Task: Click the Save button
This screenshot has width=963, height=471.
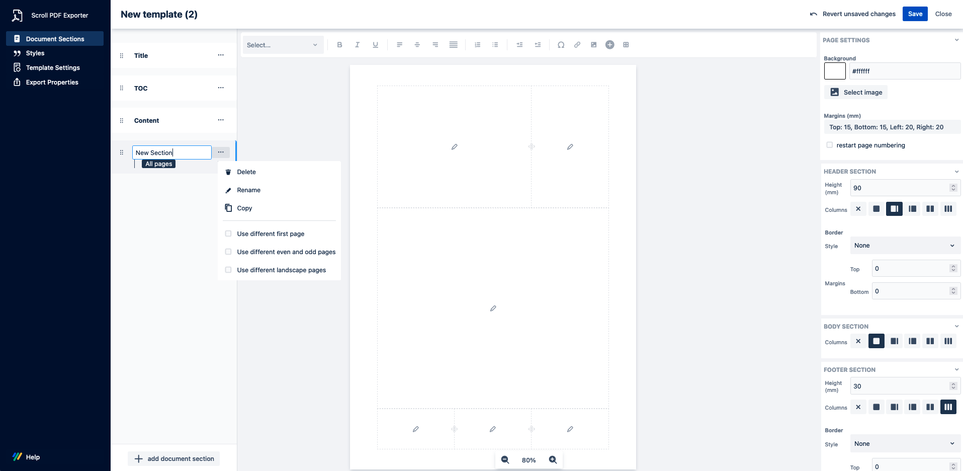Action: point(915,14)
